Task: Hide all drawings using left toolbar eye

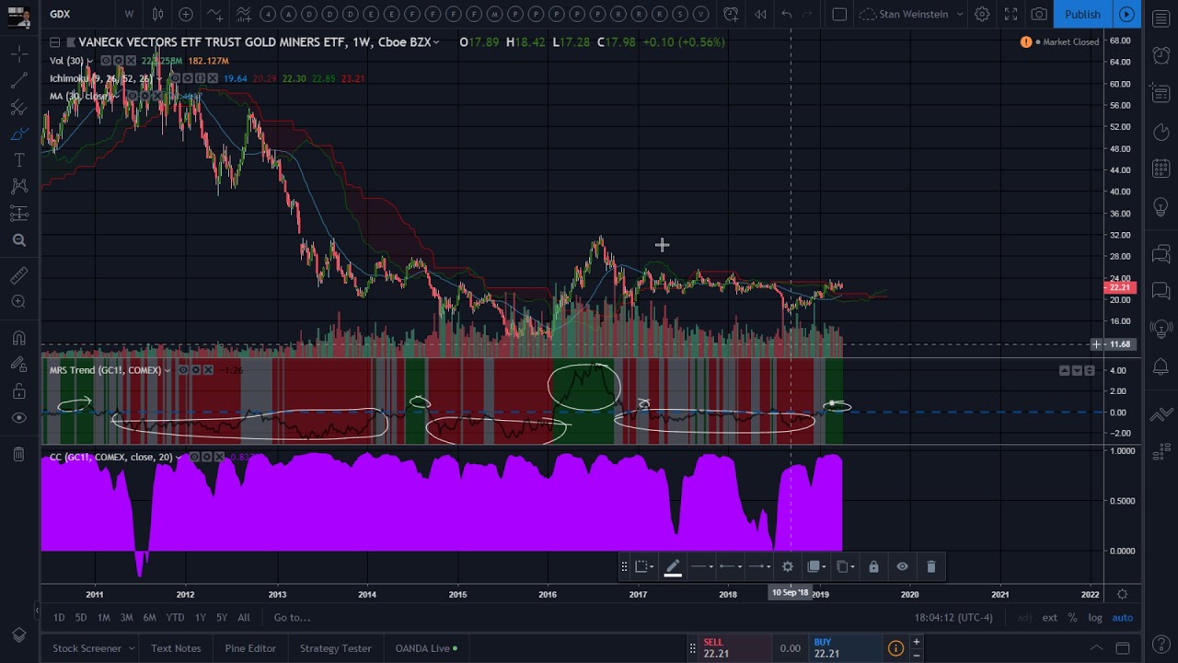Action: point(18,418)
